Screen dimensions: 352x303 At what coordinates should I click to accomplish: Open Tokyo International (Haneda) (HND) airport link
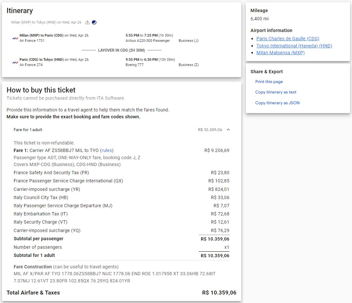[294, 46]
